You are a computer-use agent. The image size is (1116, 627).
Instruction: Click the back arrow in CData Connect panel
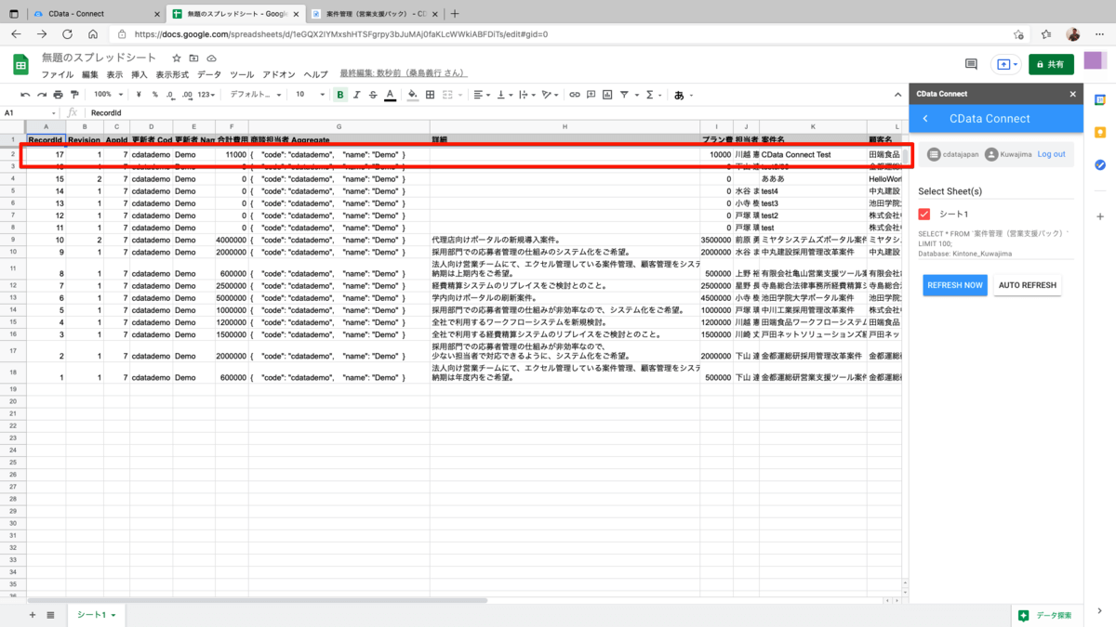click(925, 119)
